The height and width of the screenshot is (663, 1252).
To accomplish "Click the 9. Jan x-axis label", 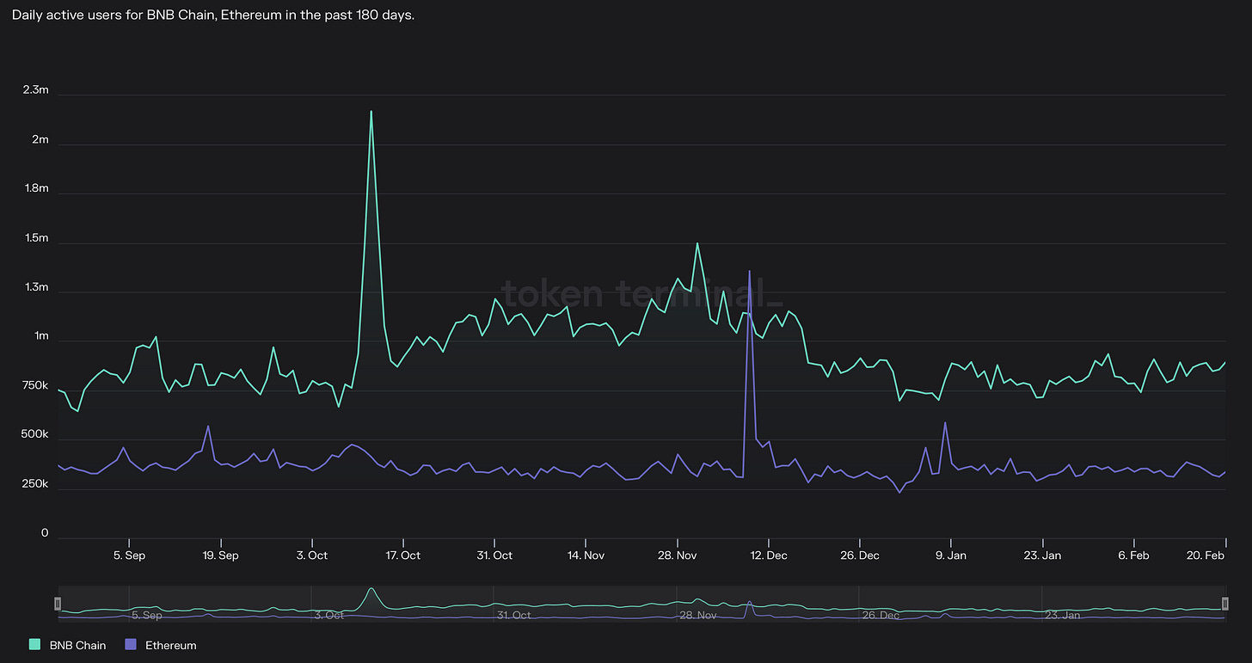I will (951, 556).
